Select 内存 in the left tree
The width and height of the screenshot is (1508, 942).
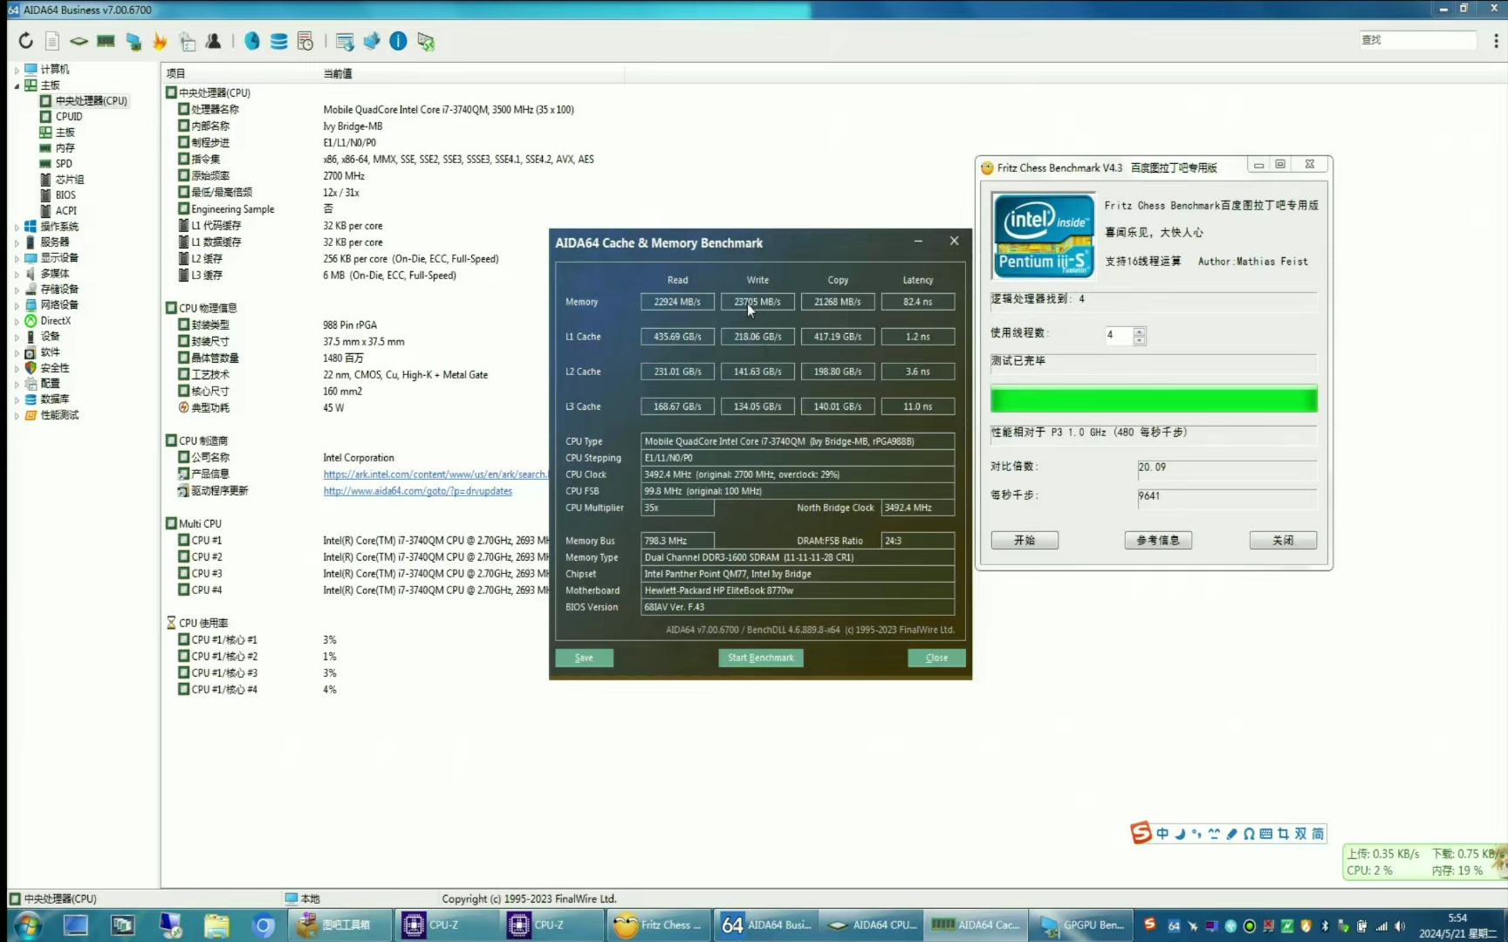65,147
